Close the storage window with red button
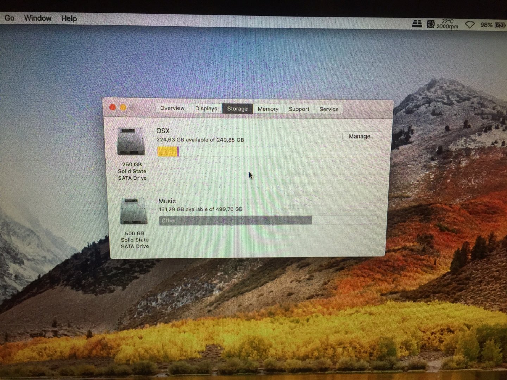Viewport: 507px width, 380px height. click(113, 107)
